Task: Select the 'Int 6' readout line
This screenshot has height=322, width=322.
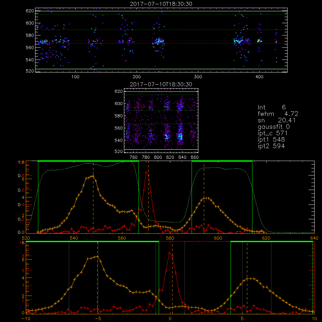Action: click(x=271, y=107)
